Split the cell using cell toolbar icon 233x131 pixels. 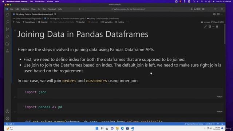click(x=210, y=27)
